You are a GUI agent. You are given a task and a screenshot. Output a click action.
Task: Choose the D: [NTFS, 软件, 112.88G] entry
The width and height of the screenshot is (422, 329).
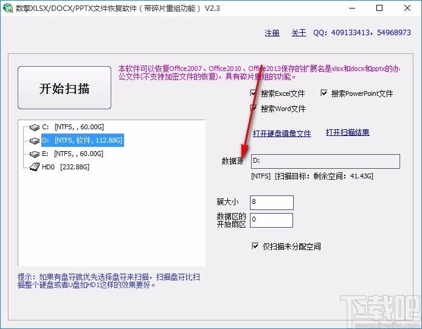point(82,140)
